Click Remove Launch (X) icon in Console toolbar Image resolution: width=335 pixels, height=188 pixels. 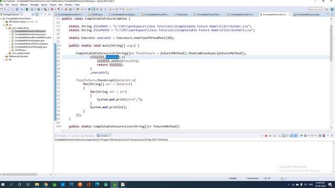[x=270, y=136]
